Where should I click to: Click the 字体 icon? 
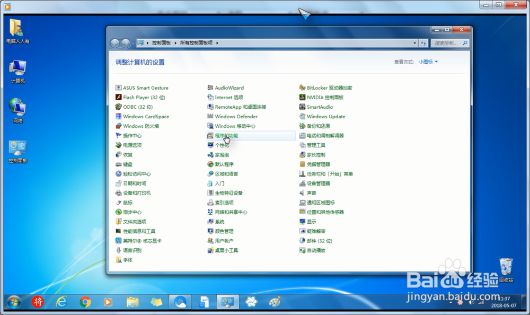[x=118, y=260]
